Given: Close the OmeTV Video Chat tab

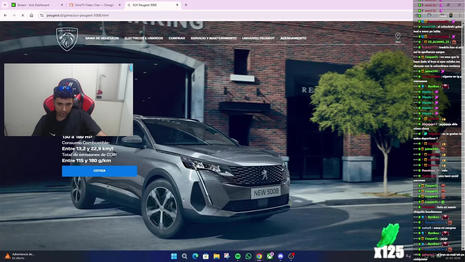Looking at the screenshot, I should 120,5.
